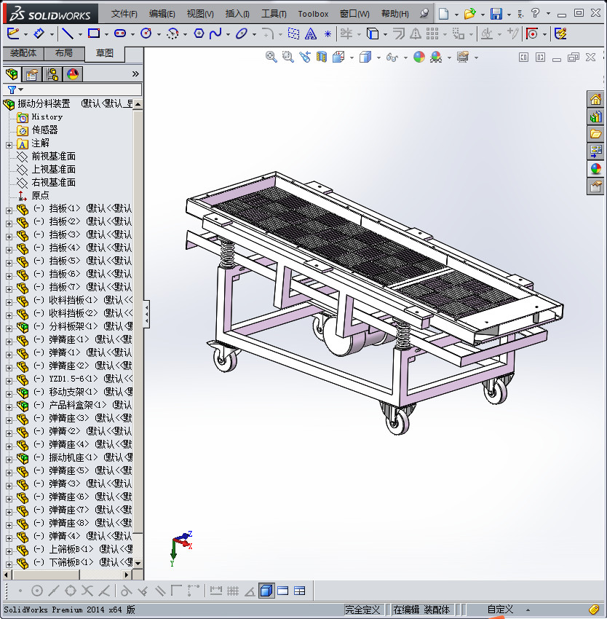The height and width of the screenshot is (619, 607).
Task: Click the Convert Entities tool
Action: tap(373, 34)
